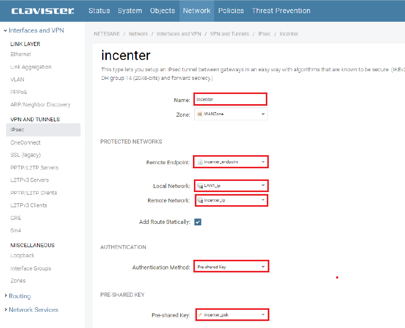Screen dimensions: 405x328
Task: Open the Remote Endpoint dropdown
Action: [231, 162]
